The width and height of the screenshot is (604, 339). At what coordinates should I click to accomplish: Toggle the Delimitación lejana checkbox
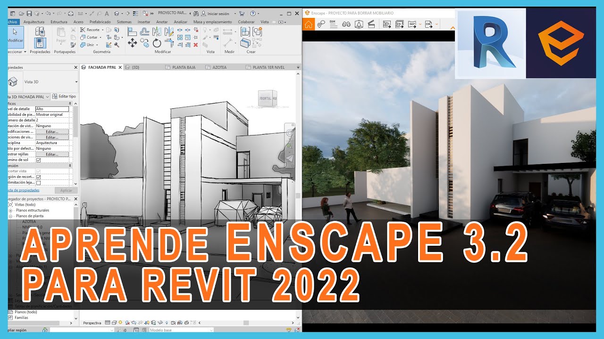click(x=39, y=183)
